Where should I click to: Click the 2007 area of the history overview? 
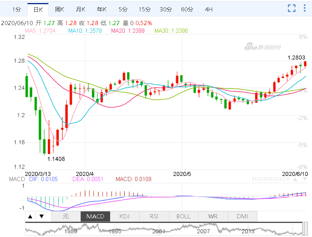(203, 231)
